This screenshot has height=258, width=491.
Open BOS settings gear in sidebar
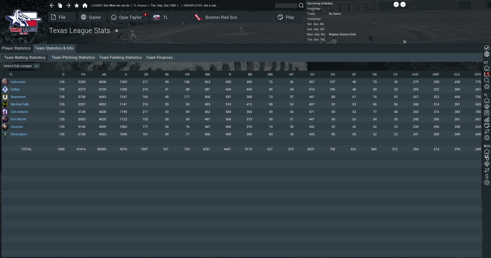(487, 182)
